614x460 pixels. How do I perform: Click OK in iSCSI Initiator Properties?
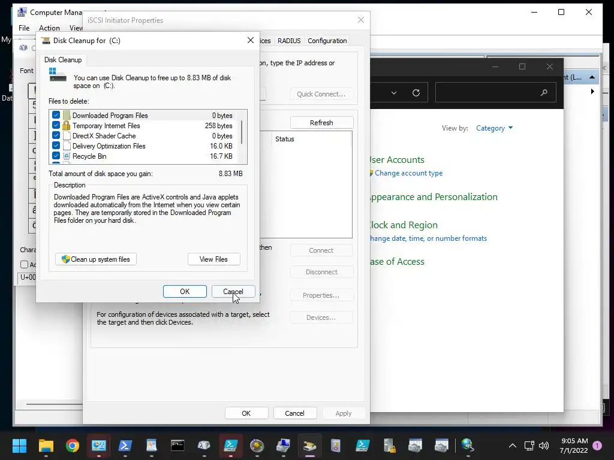click(x=246, y=413)
